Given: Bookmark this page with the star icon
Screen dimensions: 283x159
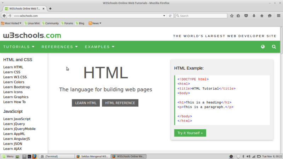Looking at the screenshot, I should click(x=232, y=16).
